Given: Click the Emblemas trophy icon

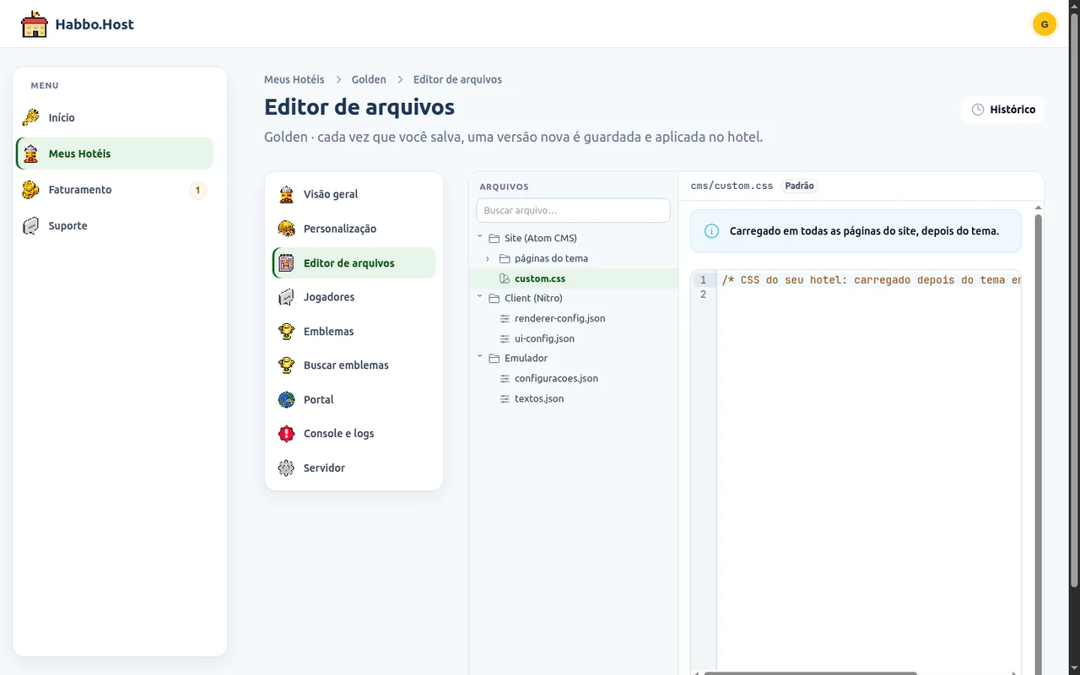Looking at the screenshot, I should click(286, 332).
